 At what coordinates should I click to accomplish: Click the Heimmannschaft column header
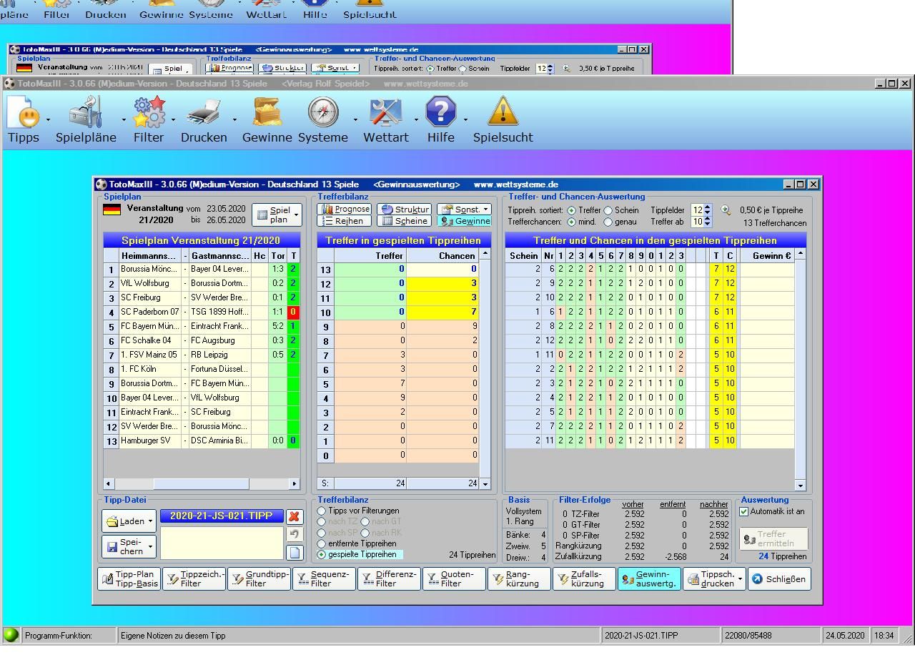[x=149, y=255]
